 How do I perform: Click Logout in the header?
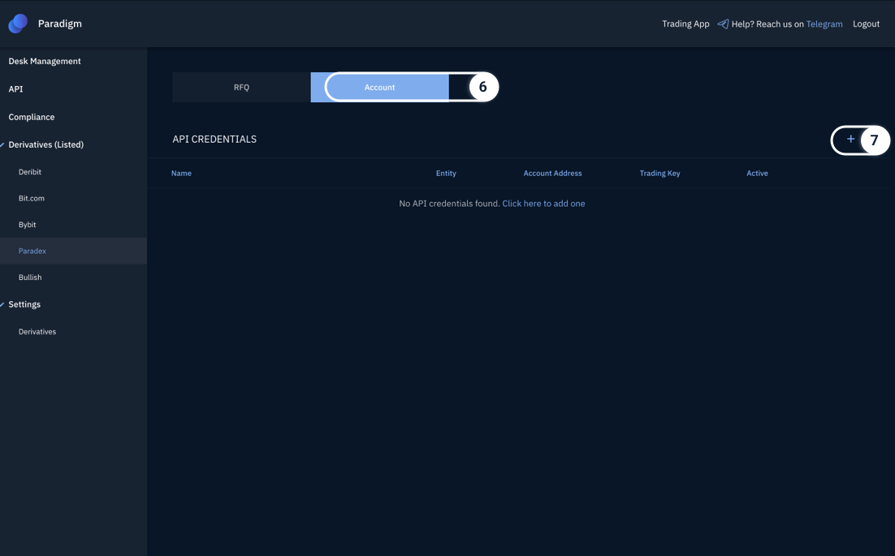click(866, 24)
